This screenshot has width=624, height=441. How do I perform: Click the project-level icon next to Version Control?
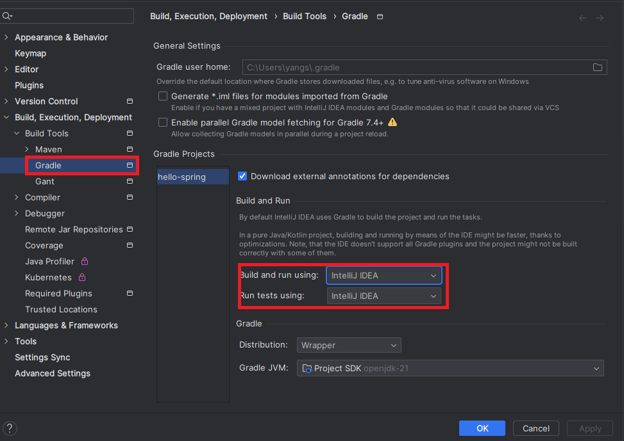point(130,101)
